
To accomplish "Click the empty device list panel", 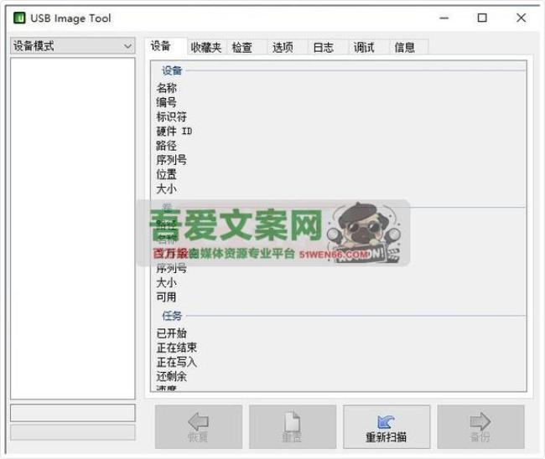I will (x=73, y=229).
